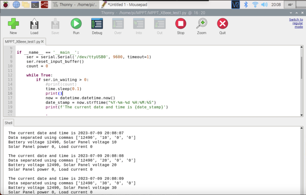Open the Bluetooth tray menu
The height and width of the screenshot is (195, 306).
tap(246, 4)
